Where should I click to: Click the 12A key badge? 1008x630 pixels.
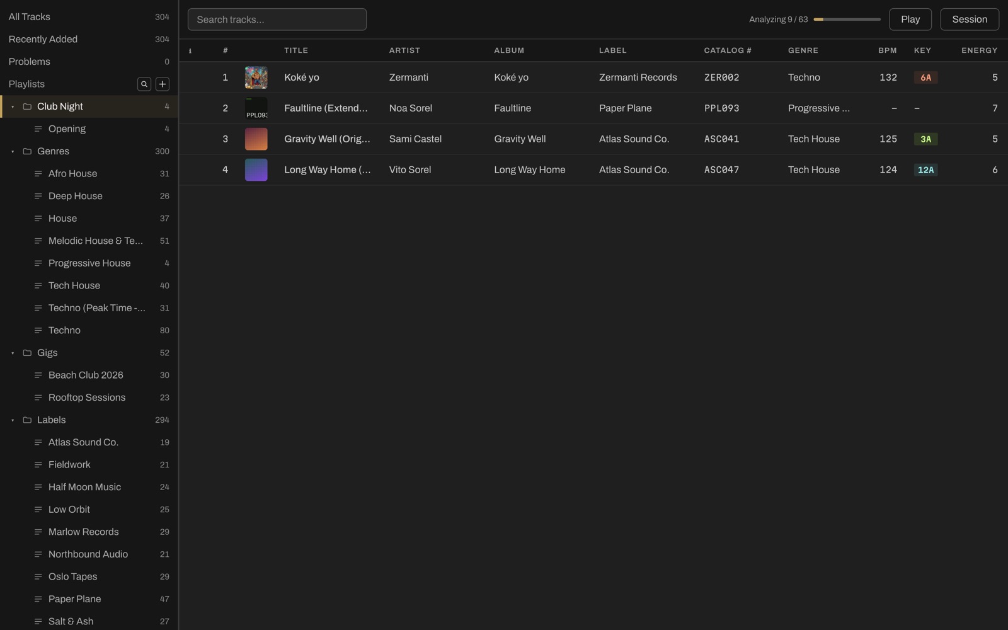925,170
